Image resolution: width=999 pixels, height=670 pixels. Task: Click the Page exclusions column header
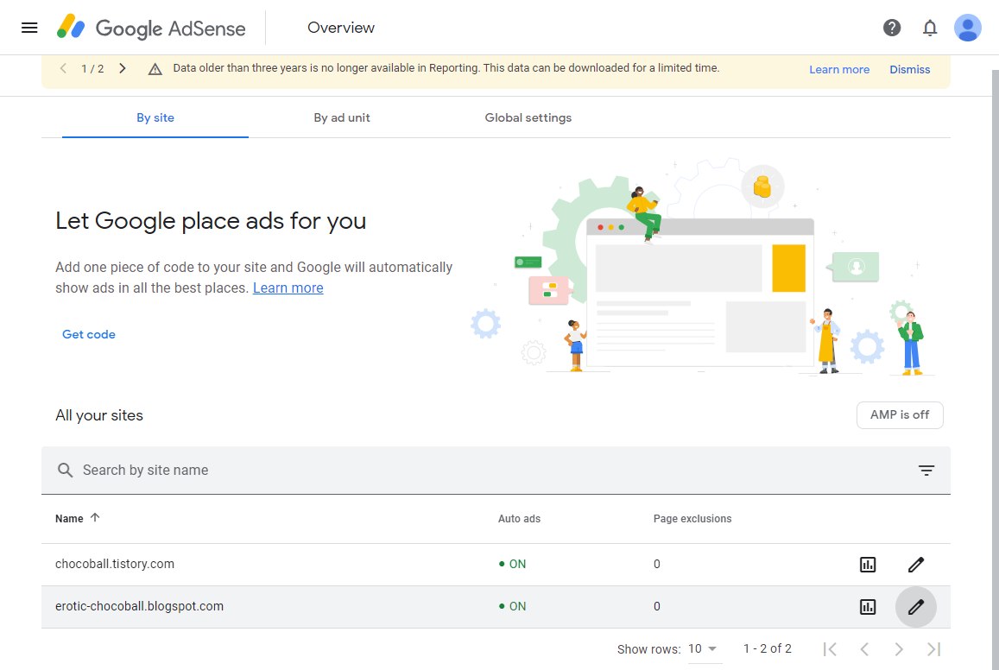pos(692,518)
